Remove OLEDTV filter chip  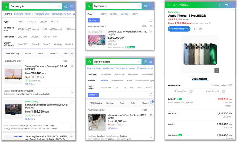pyautogui.click(x=94, y=20)
